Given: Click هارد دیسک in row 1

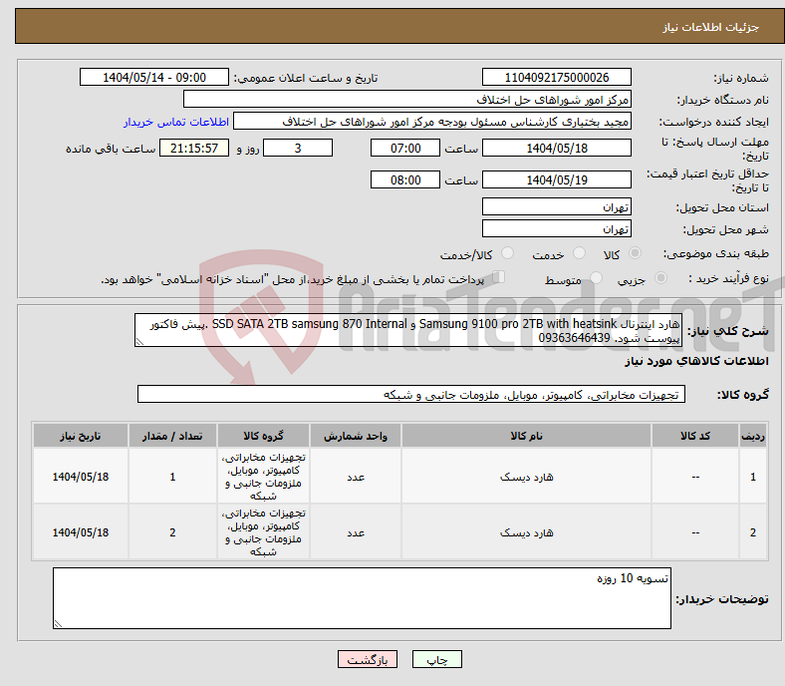Looking at the screenshot, I should click(526, 477).
